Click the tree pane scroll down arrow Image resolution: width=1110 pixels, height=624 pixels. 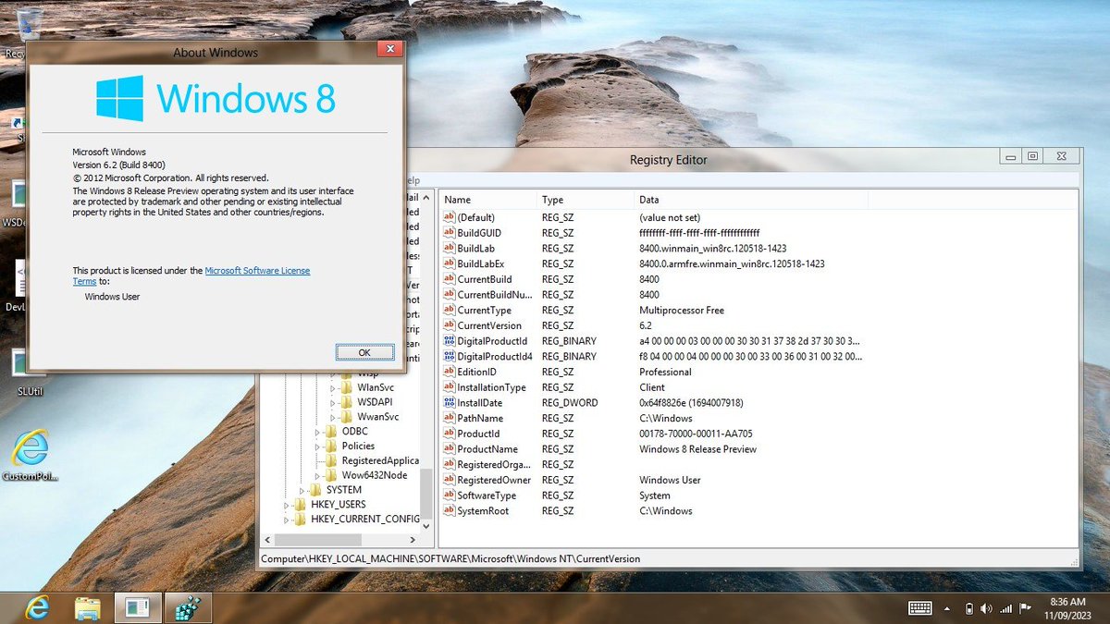pyautogui.click(x=426, y=527)
